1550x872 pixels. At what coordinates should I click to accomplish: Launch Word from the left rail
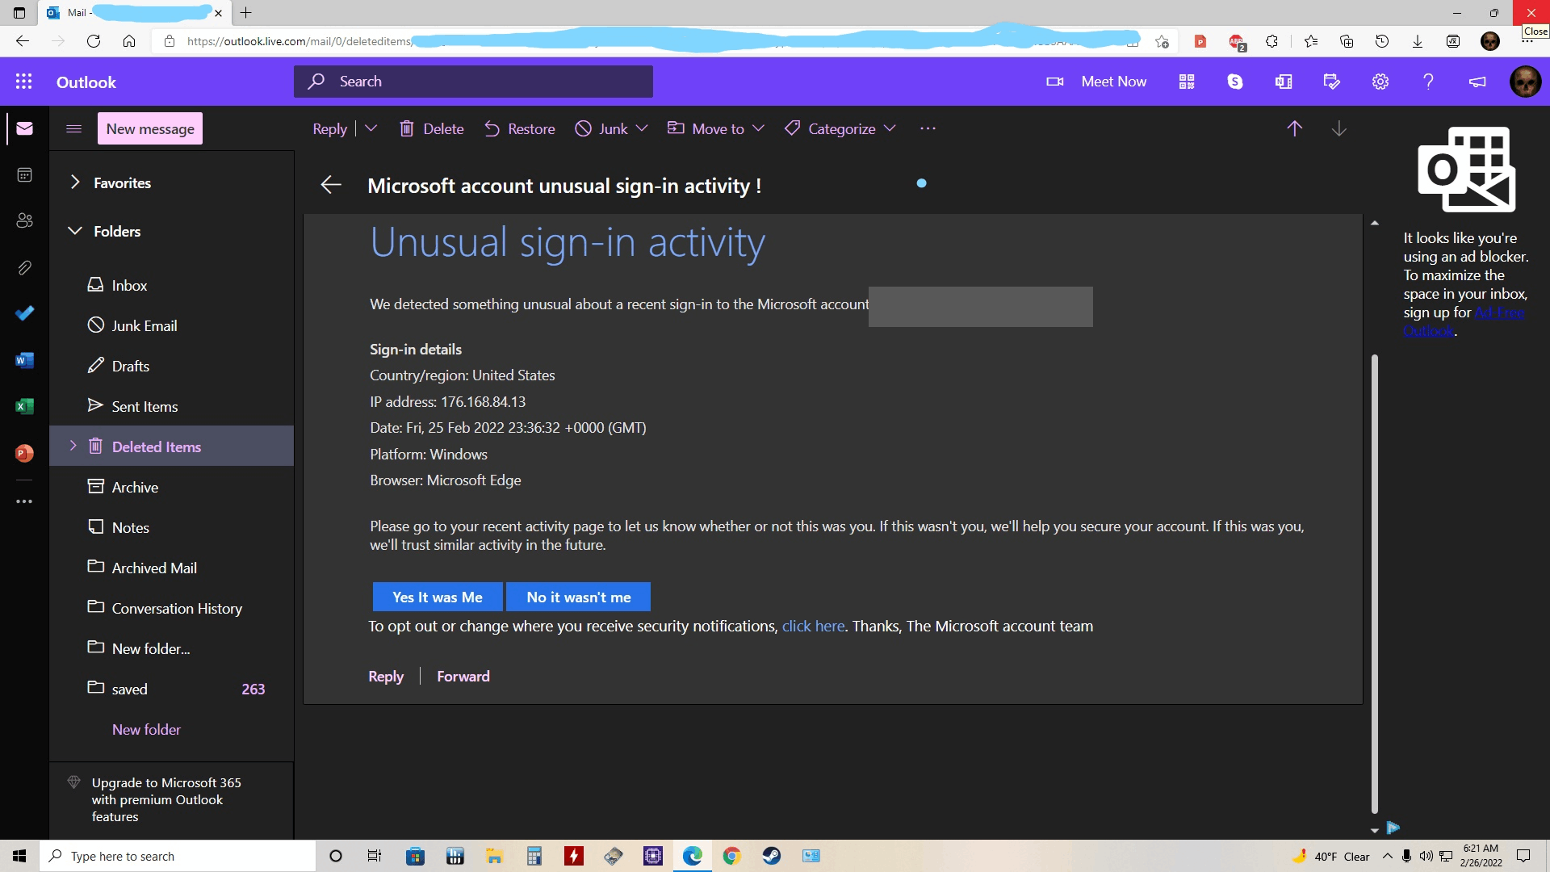click(24, 360)
